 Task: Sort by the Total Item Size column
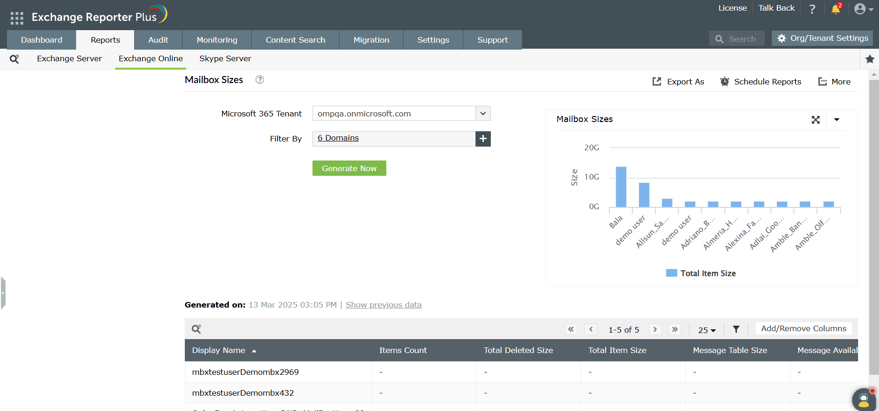(617, 350)
